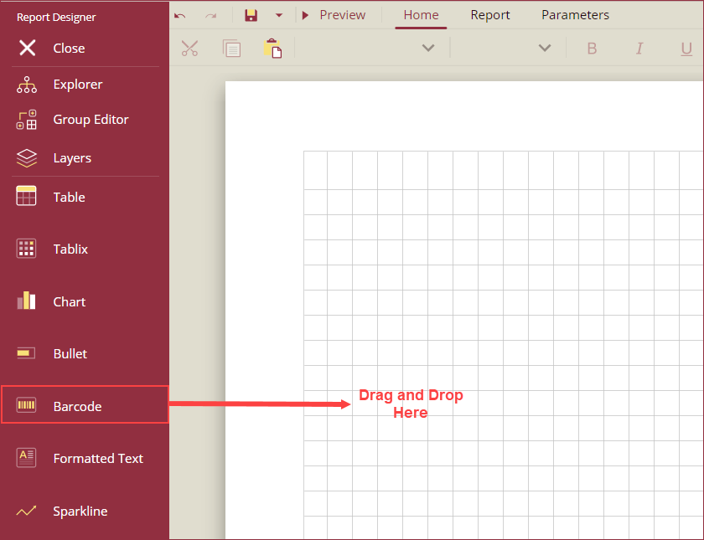This screenshot has width=704, height=540.
Task: Paste from clipboard icon
Action: [x=272, y=48]
